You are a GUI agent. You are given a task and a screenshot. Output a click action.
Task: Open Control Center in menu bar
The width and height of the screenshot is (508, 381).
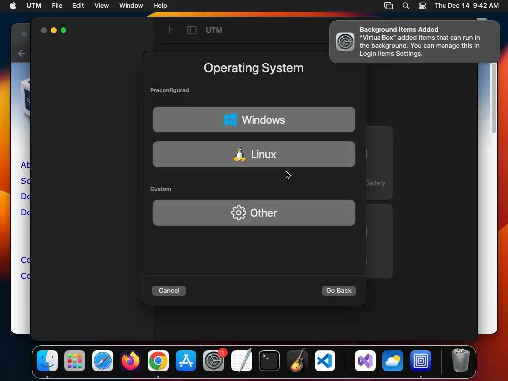422,6
